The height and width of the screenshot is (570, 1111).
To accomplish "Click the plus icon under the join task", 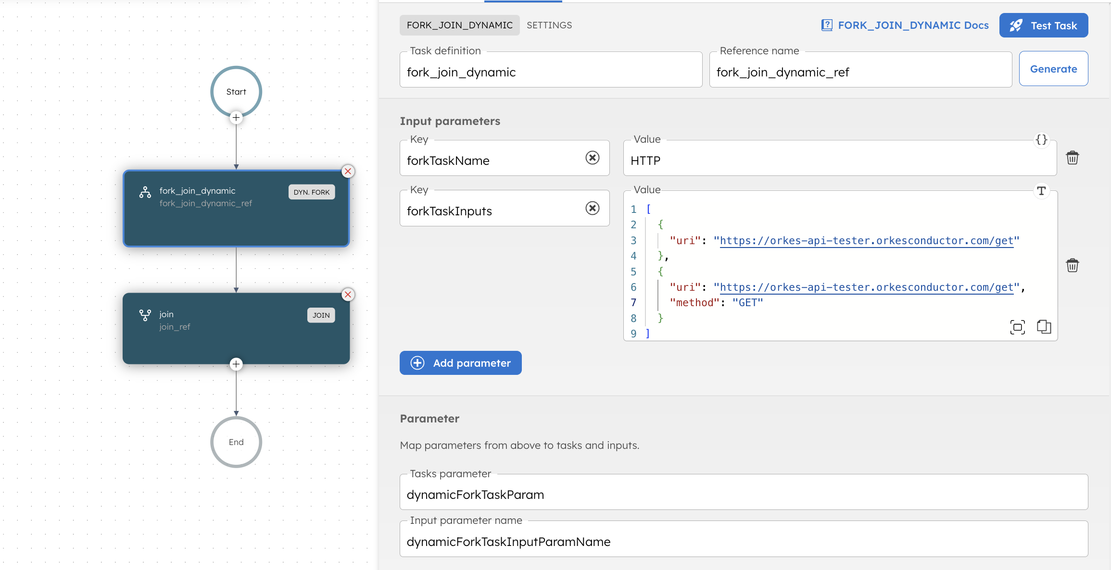I will click(236, 364).
